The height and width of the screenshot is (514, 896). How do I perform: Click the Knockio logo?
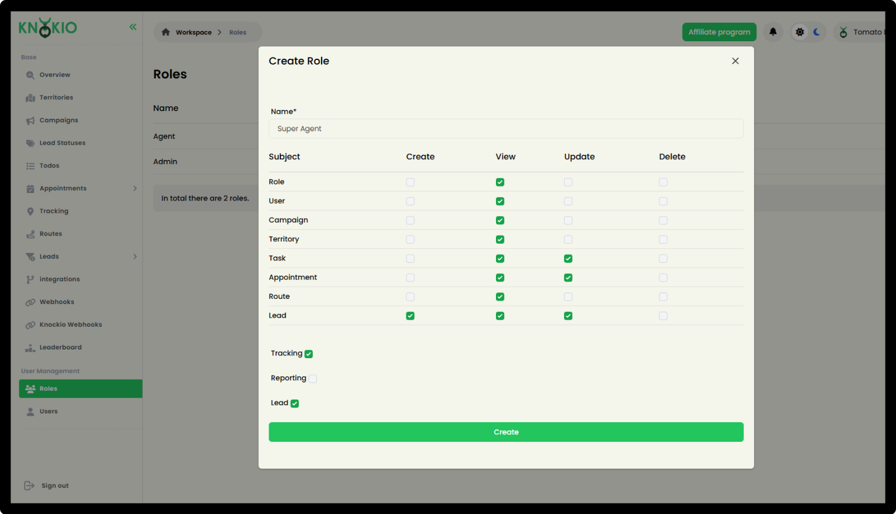48,27
